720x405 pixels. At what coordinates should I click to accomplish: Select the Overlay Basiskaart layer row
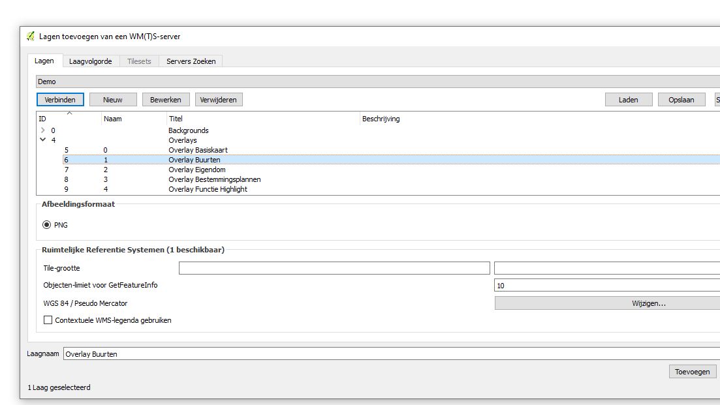click(x=198, y=150)
